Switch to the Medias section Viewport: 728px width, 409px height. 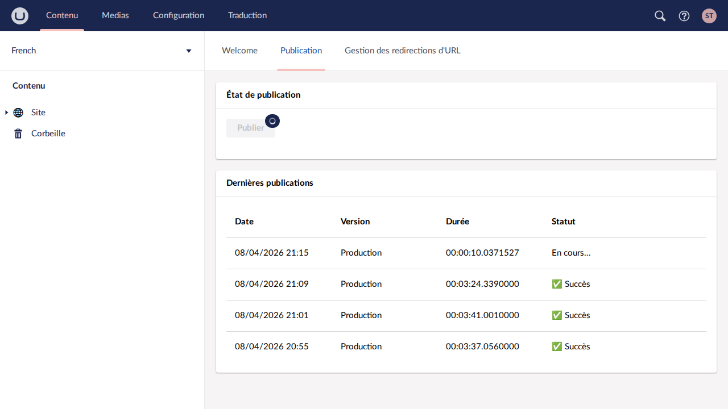pos(115,15)
